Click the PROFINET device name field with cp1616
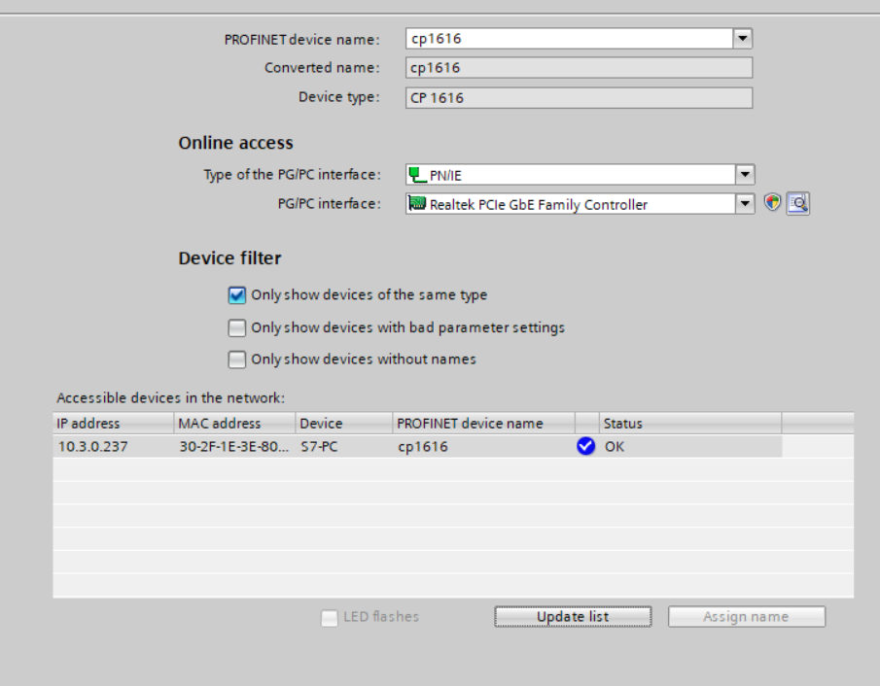Screen dimensions: 880x686 click(569, 39)
